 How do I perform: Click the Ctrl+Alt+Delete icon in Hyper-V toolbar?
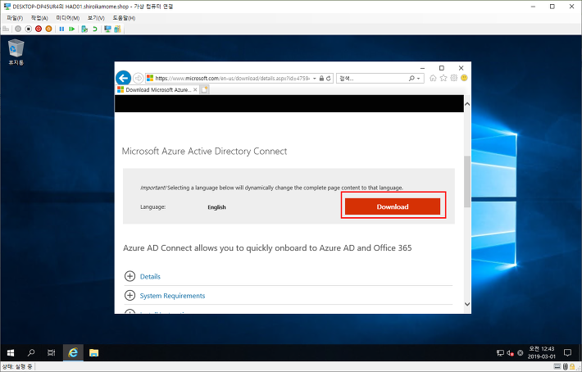tap(6, 29)
